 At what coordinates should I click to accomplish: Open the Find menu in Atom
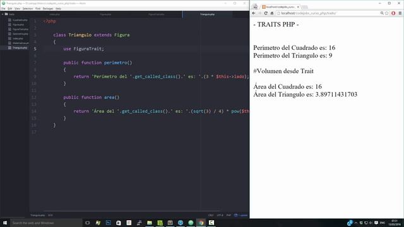pyautogui.click(x=38, y=8)
